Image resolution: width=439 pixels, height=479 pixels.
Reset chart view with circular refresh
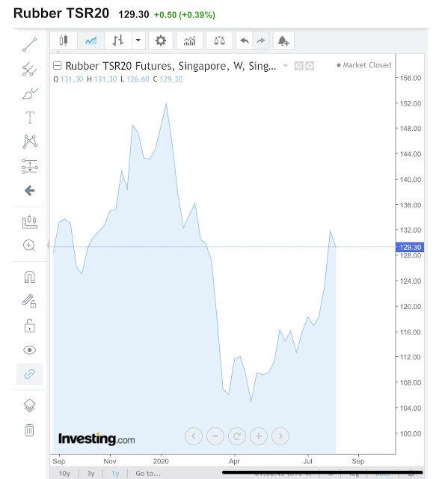tap(237, 436)
